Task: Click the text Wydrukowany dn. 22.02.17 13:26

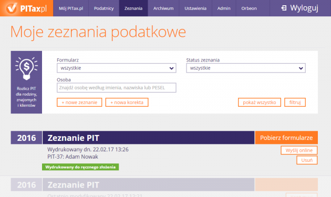Action: pos(88,150)
